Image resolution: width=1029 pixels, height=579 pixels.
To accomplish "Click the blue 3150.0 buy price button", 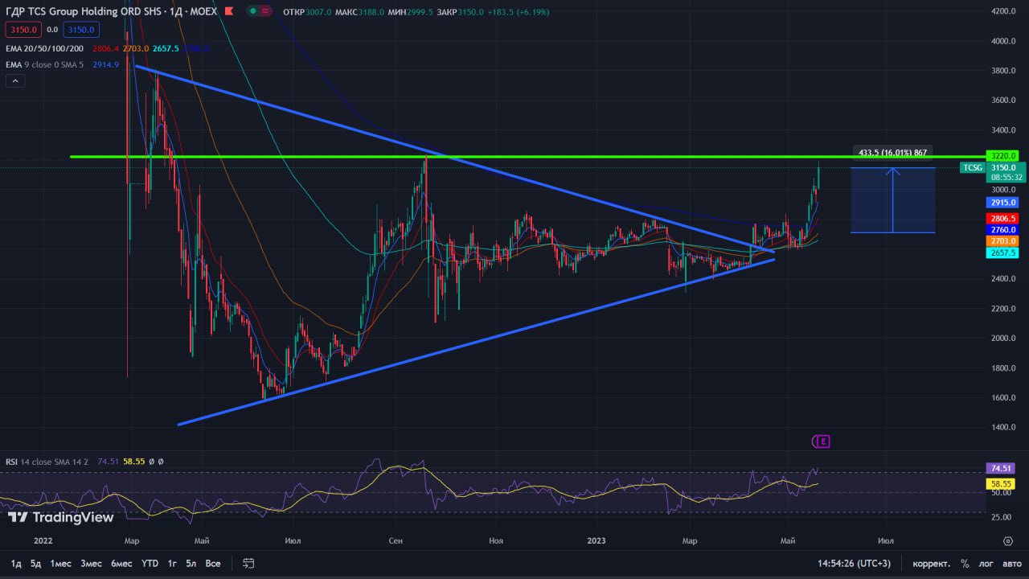I will coord(80,30).
